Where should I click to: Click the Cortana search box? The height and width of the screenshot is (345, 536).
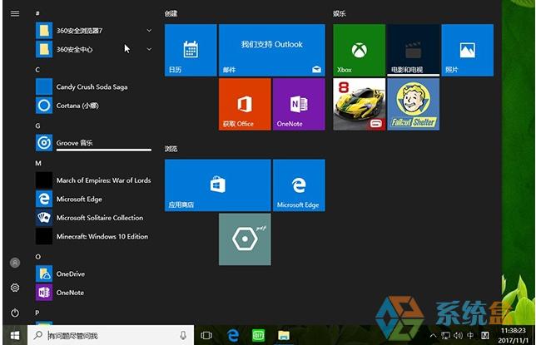[112, 335]
